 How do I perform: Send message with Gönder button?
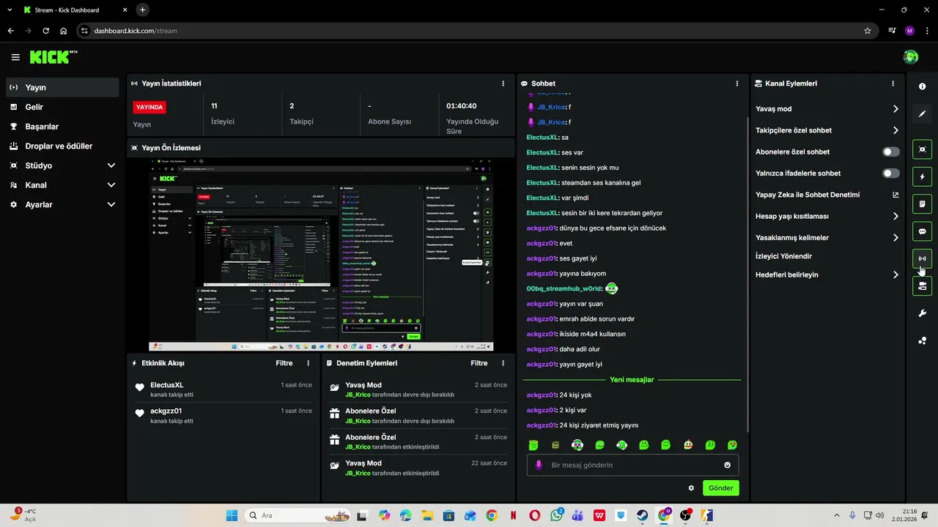pos(721,488)
